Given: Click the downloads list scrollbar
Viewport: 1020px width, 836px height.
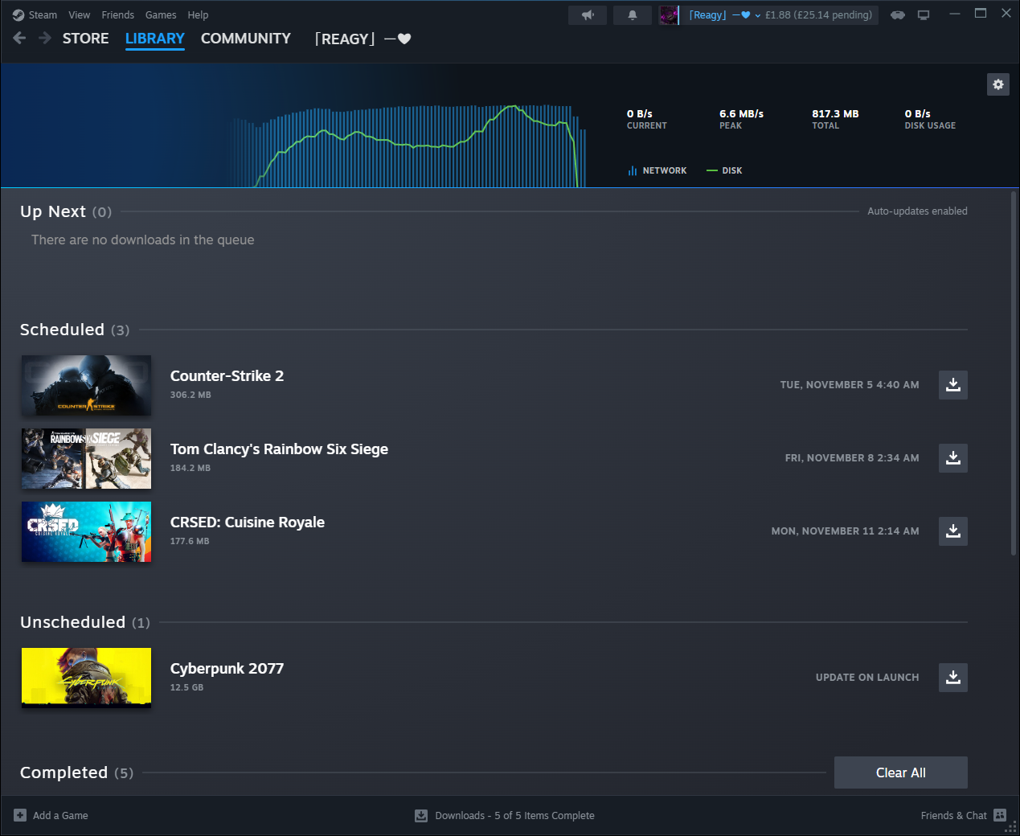Looking at the screenshot, I should 1014,373.
